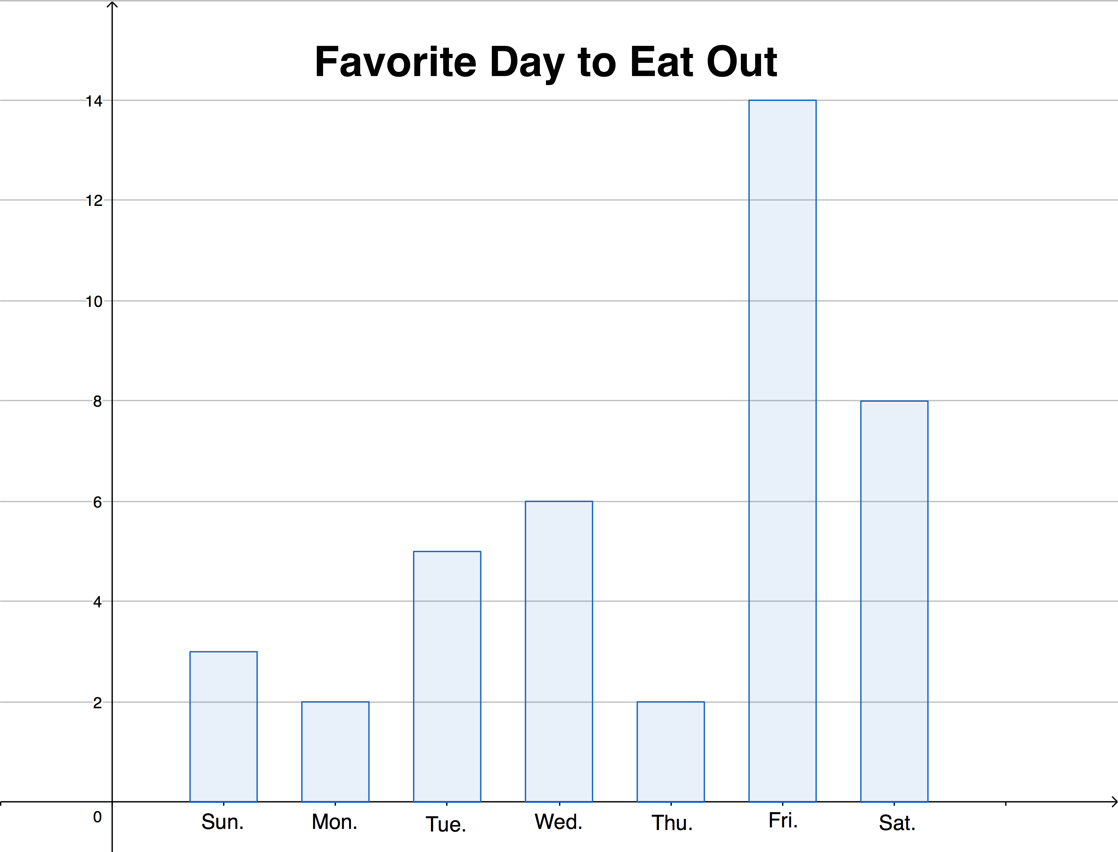Click the Saturday bar
This screenshot has height=852, width=1118.
click(894, 601)
